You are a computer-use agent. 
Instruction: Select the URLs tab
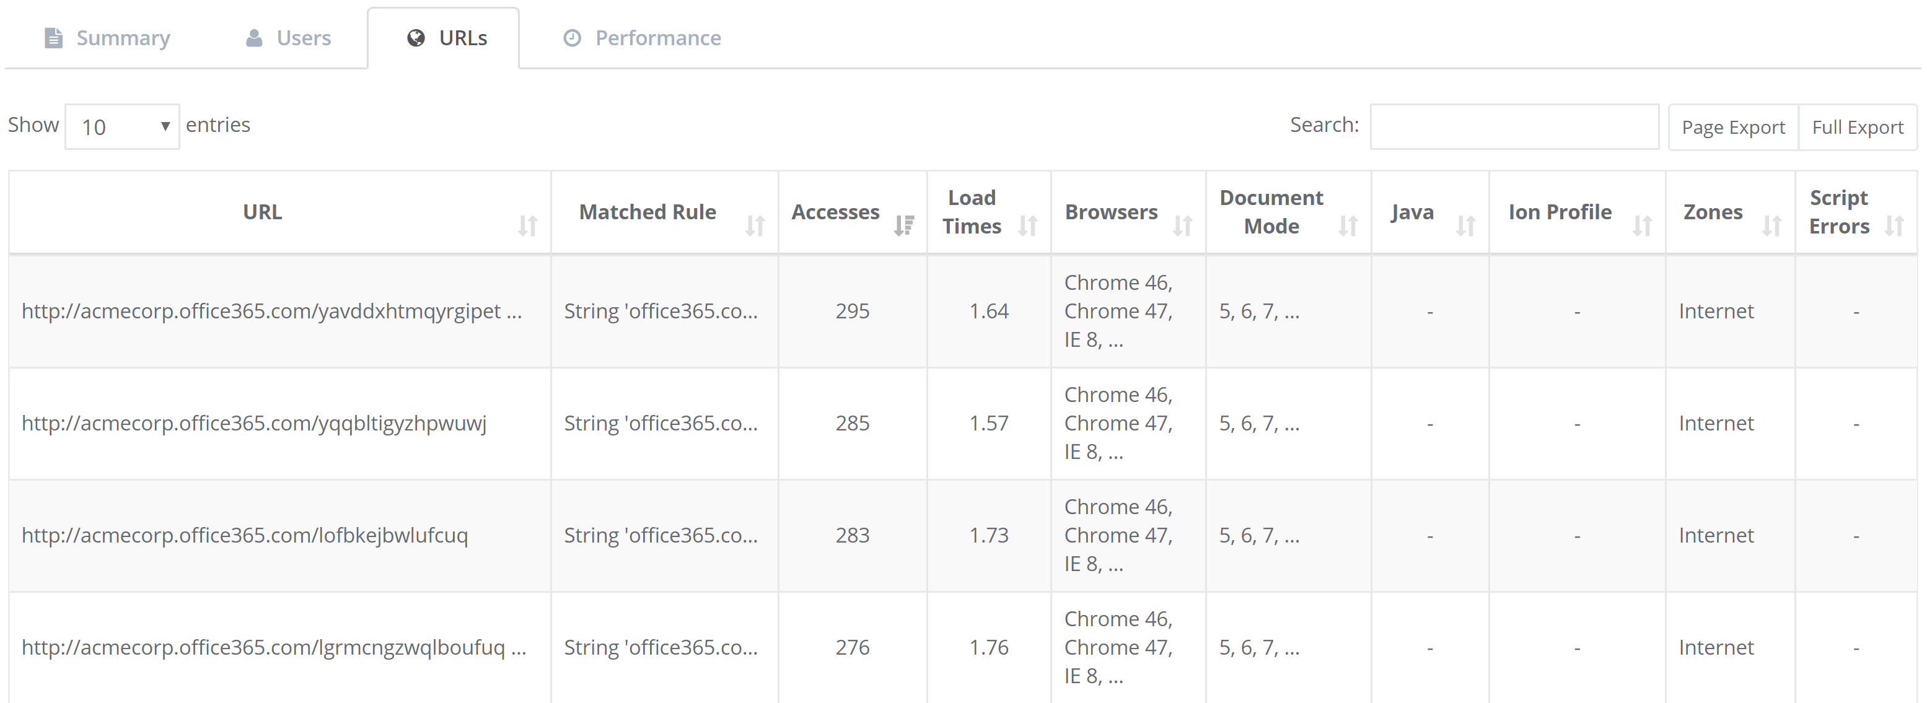point(447,38)
